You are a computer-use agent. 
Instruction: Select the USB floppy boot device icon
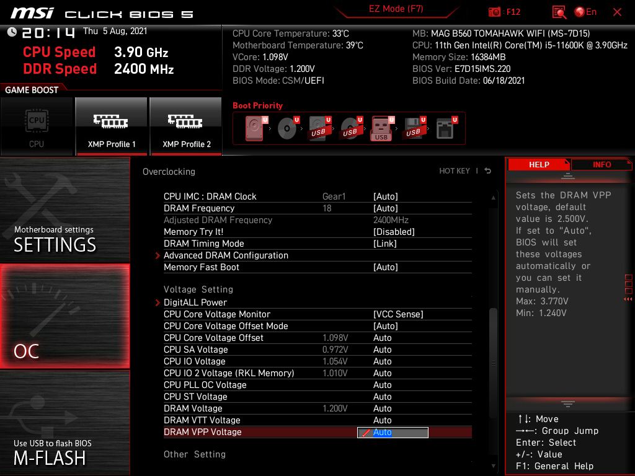pos(414,128)
